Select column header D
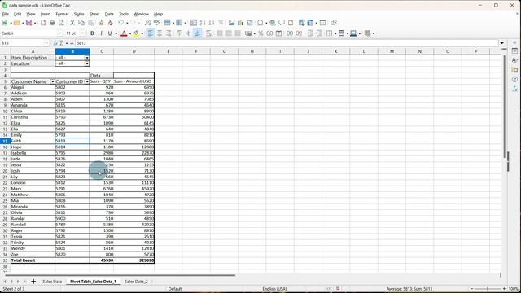Image resolution: width=521 pixels, height=293 pixels. pos(134,51)
